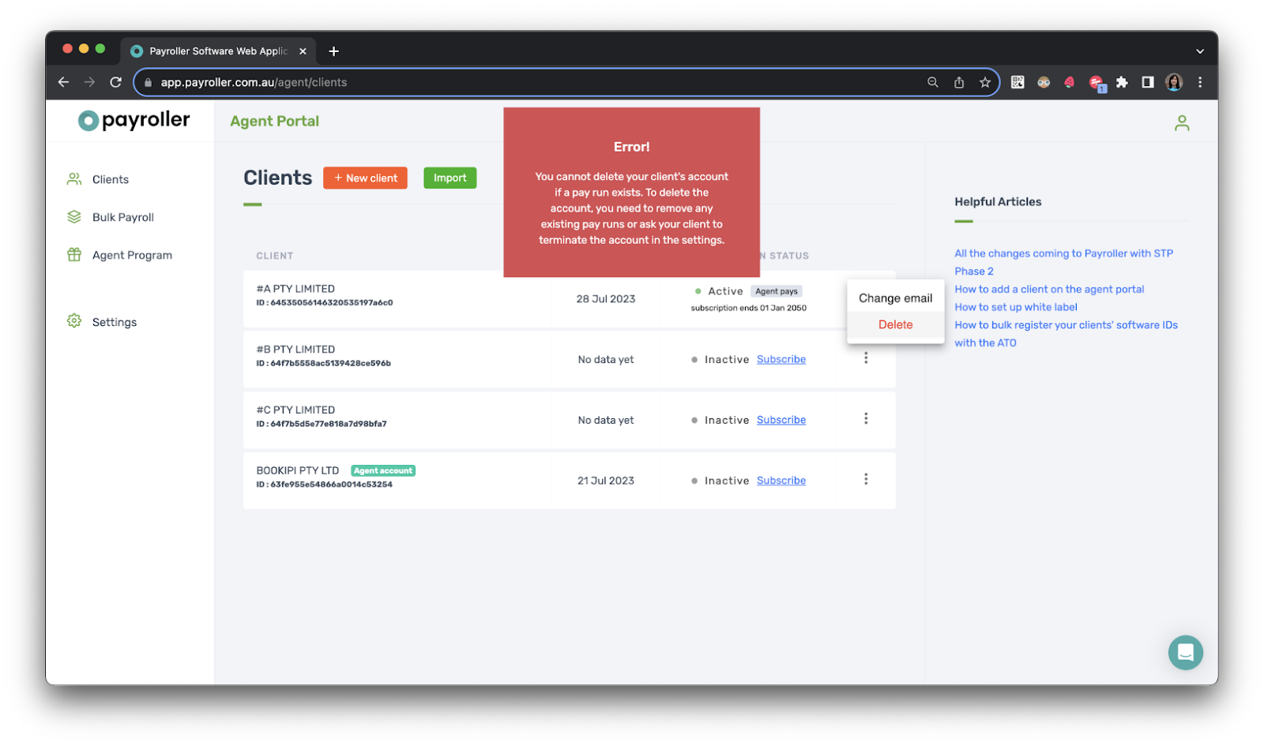Select the Payroller Software Web Application tab
The image size is (1264, 745).
pos(217,51)
